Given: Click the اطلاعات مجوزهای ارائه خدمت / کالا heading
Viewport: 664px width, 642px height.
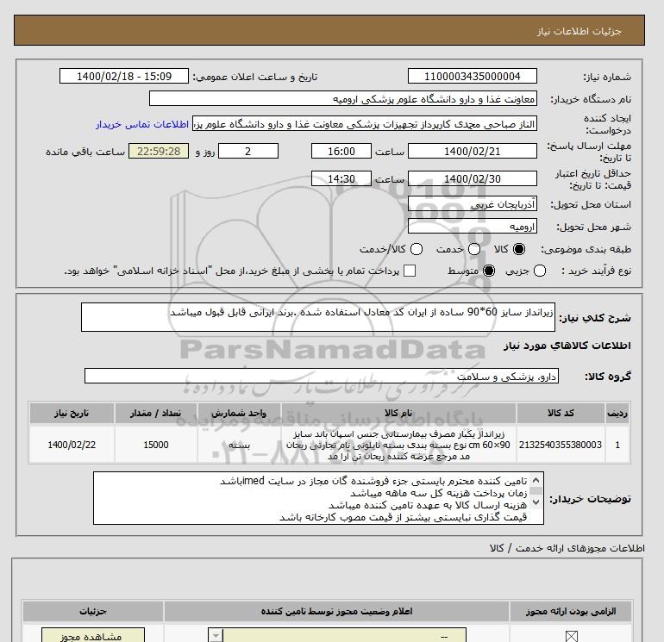Looking at the screenshot, I should 567,548.
